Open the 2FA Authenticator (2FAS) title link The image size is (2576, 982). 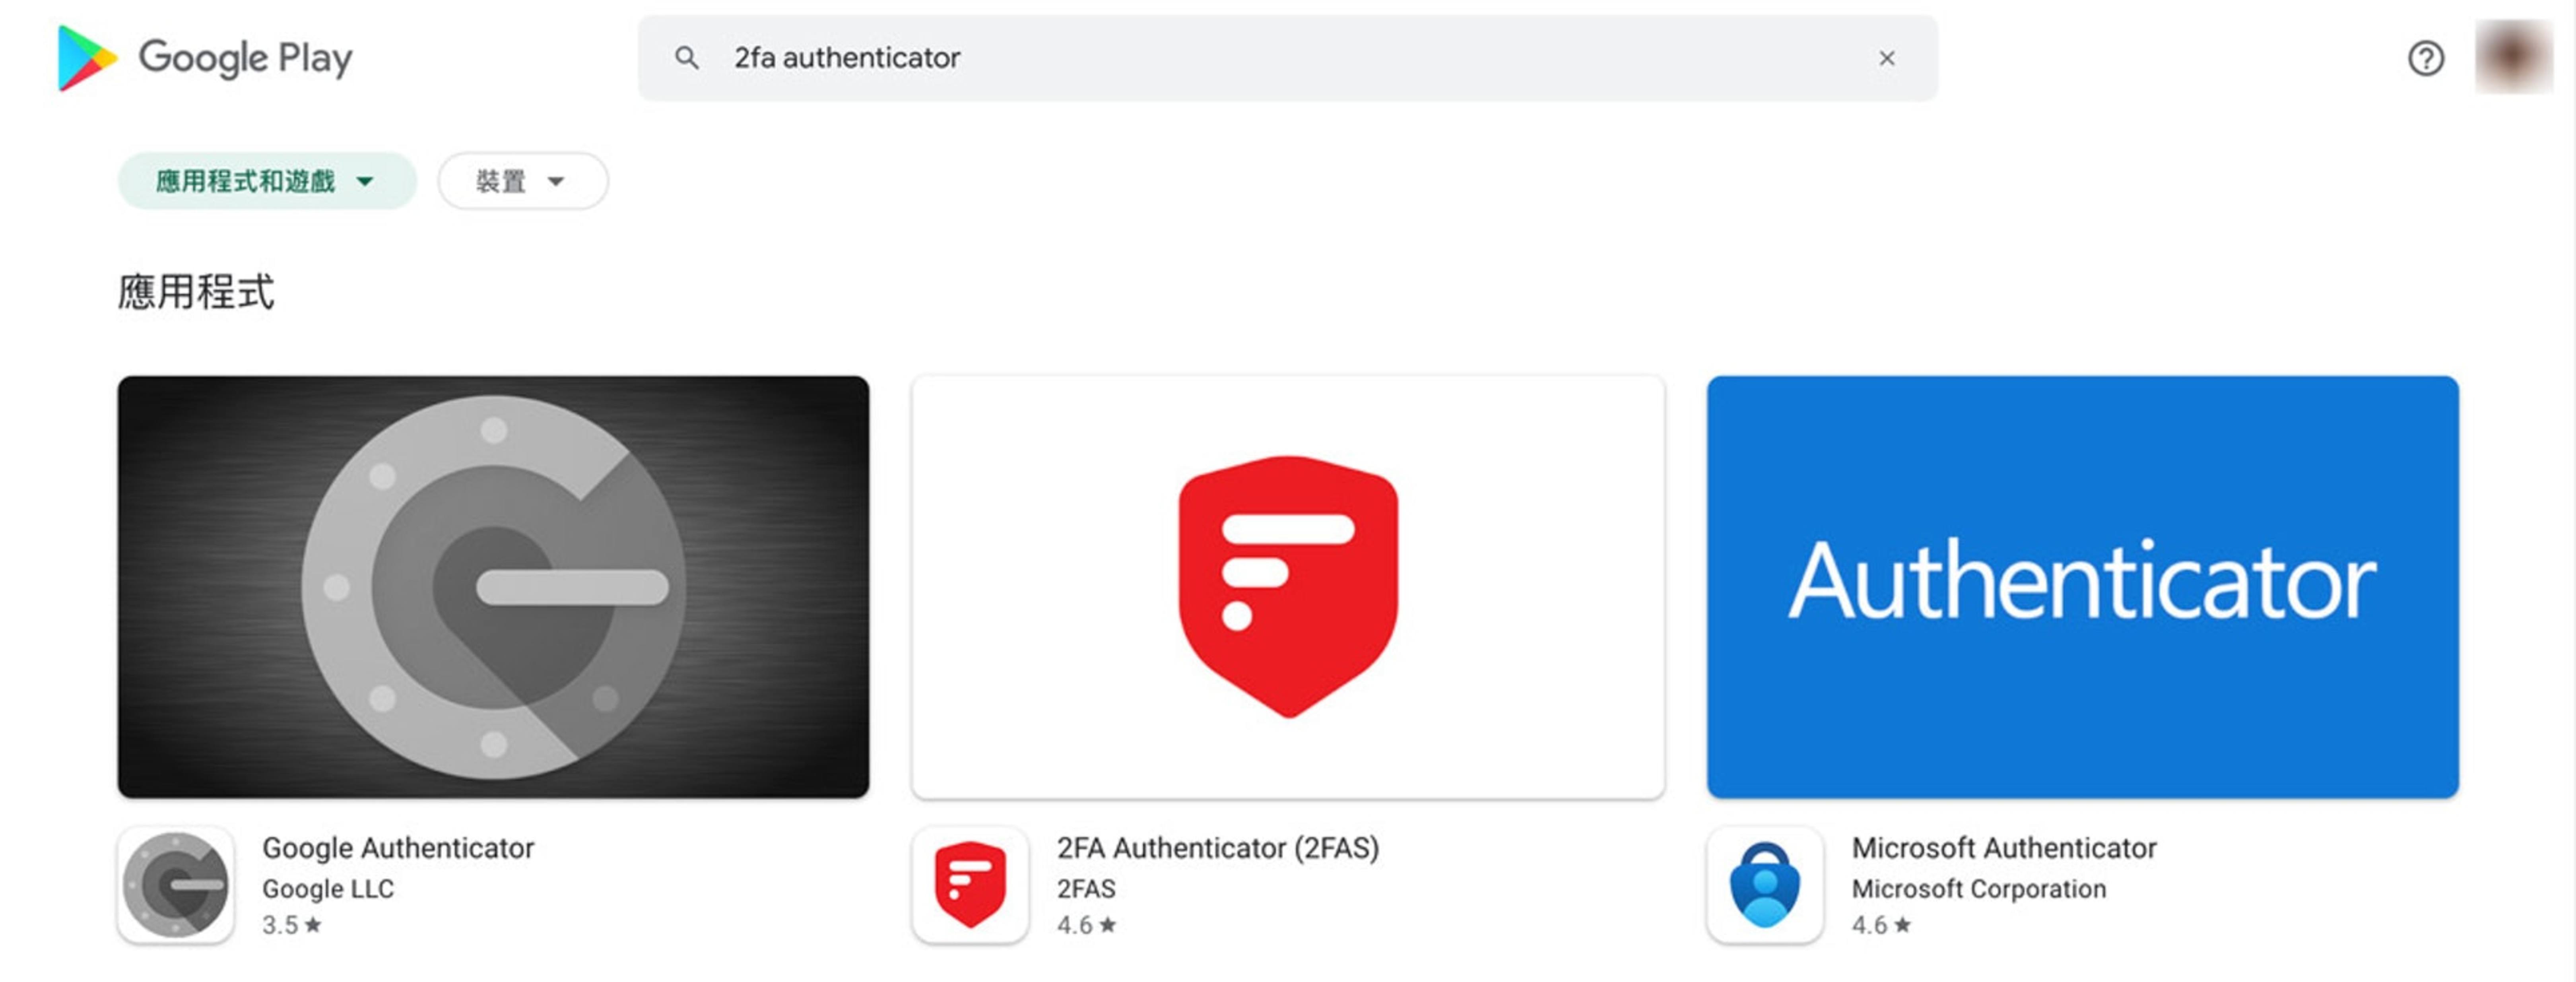pyautogui.click(x=1218, y=848)
